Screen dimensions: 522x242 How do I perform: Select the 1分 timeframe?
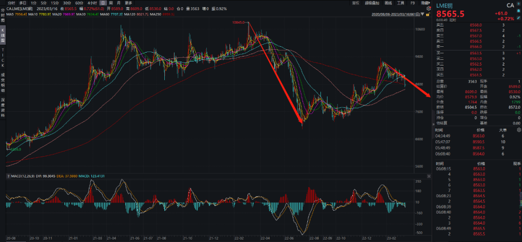click(33, 3)
